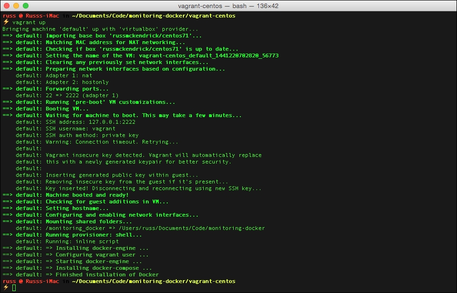Click the bottom prompt's vagrant-centos directory path

pyautogui.click(x=153, y=281)
